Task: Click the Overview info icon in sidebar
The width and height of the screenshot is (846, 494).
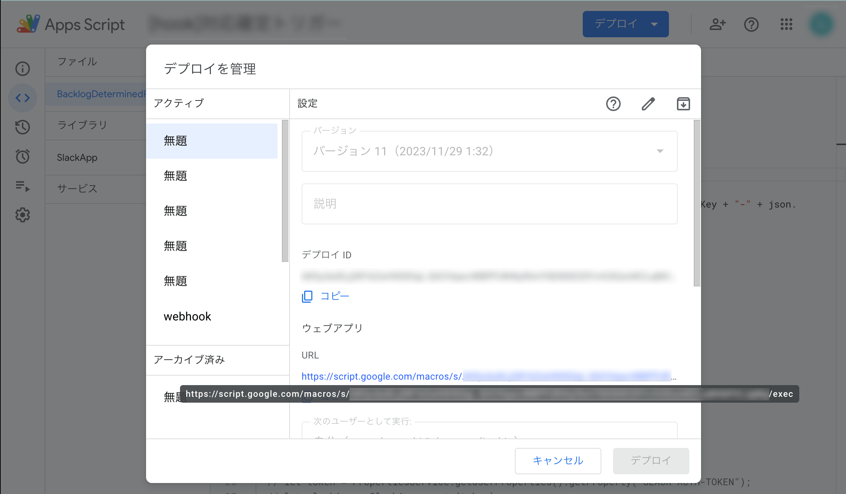Action: pos(23,69)
